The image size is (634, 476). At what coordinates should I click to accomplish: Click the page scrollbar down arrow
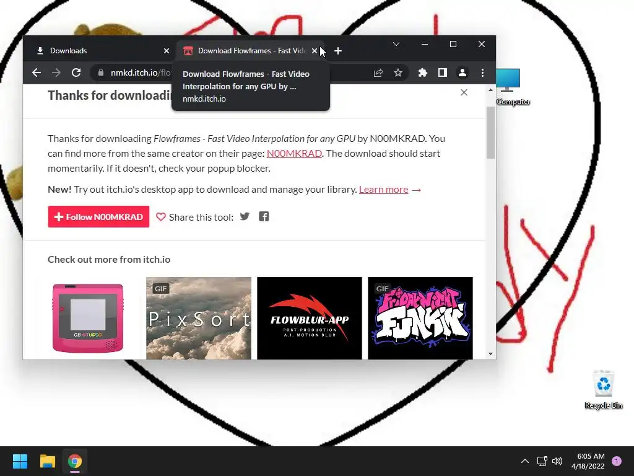490,354
